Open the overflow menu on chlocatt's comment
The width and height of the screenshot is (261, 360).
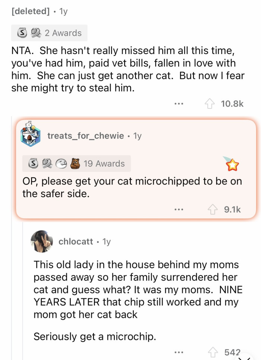point(179,352)
